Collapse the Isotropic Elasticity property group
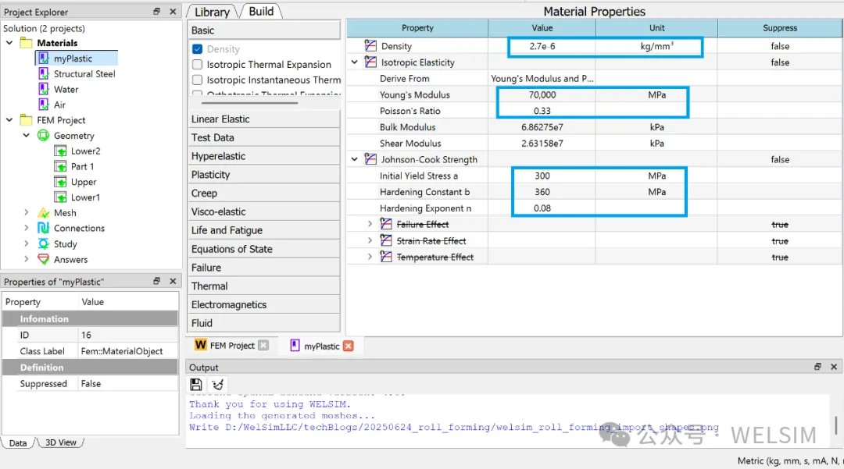This screenshot has height=469, width=844. click(x=354, y=62)
